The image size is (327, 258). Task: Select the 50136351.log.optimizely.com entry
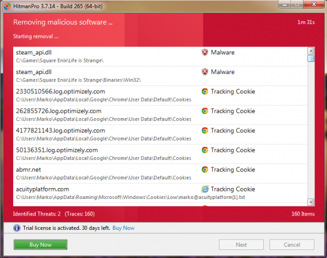(x=160, y=154)
